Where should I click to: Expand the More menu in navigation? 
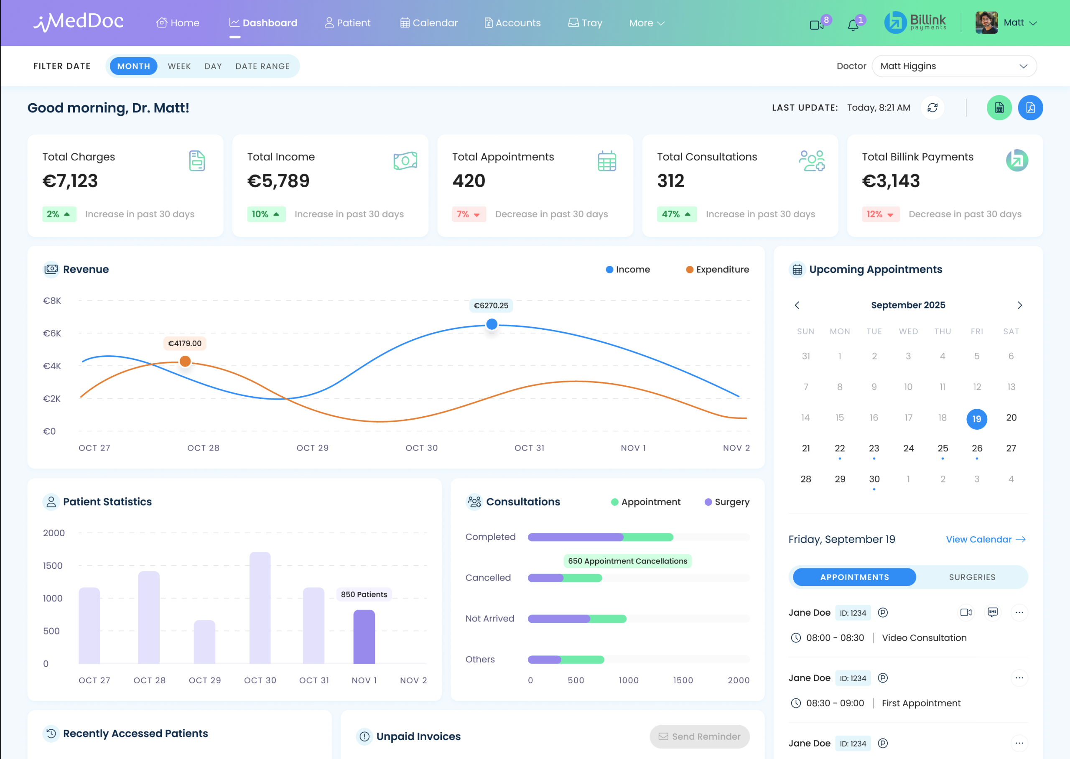pos(646,23)
